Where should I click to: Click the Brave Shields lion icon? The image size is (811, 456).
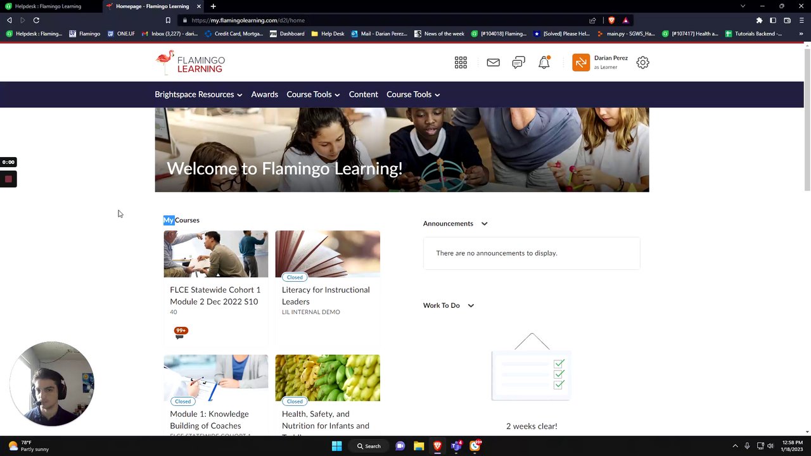pos(611,20)
